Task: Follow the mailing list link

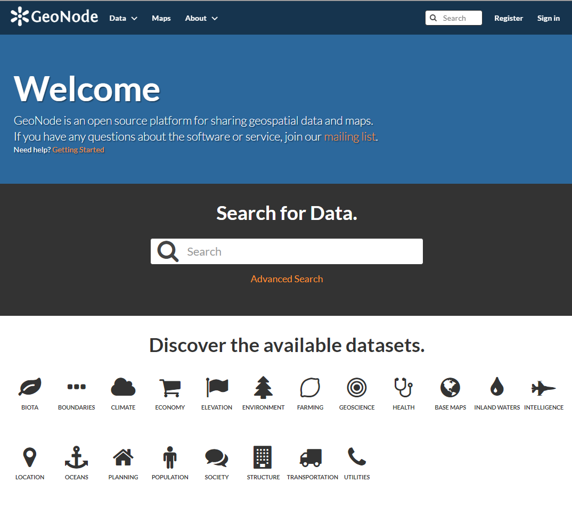Action: click(350, 137)
